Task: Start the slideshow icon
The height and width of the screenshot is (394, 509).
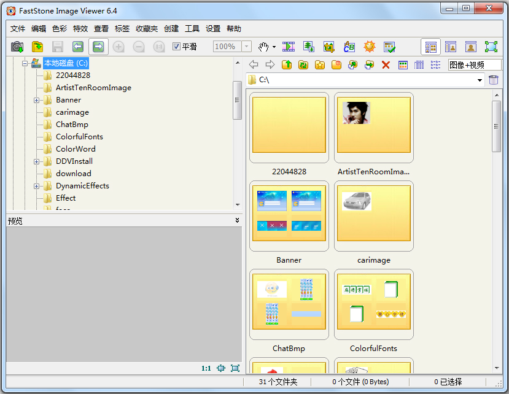Action: click(288, 47)
